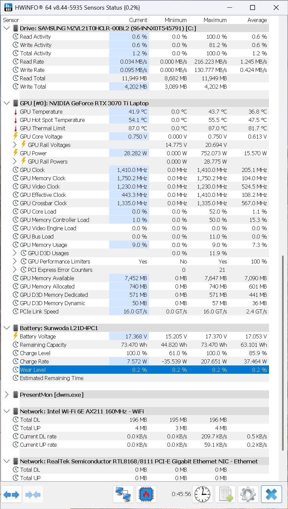Close sensors with the blue X icon

(271, 494)
